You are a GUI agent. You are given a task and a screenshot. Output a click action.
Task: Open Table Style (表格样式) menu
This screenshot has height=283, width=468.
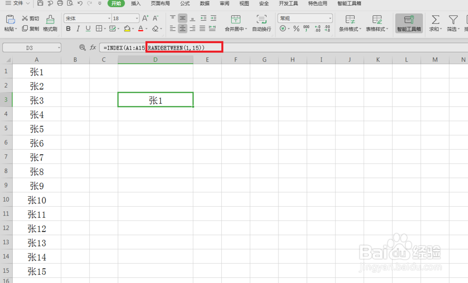377,23
